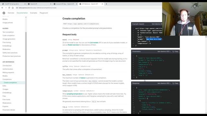
Task: Open Engines in API reference
Action: [5, 106]
